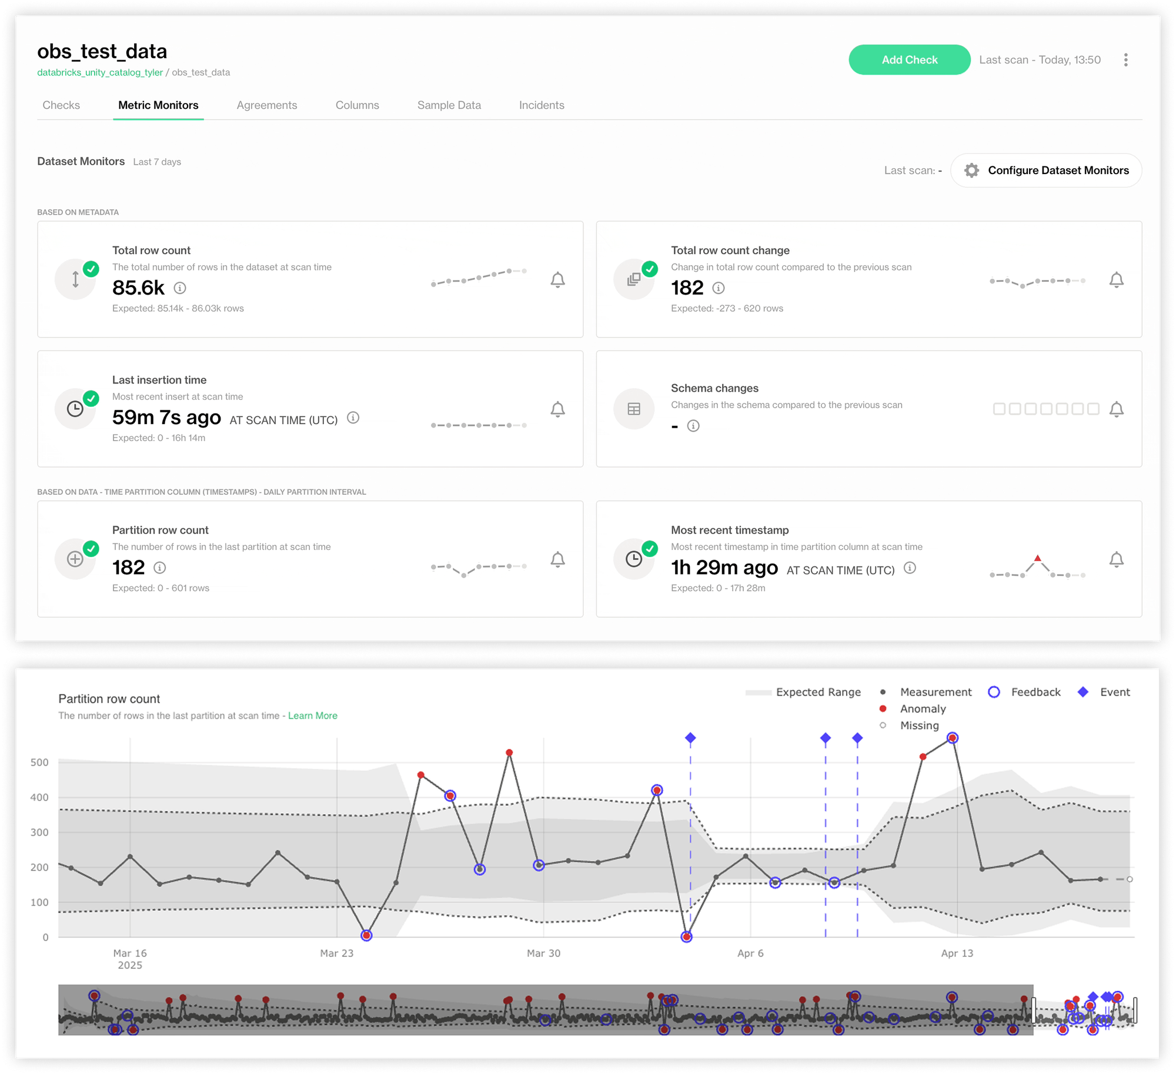Click the bell icon on Total row count change card
This screenshot has width=1176, height=1074.
click(1116, 279)
